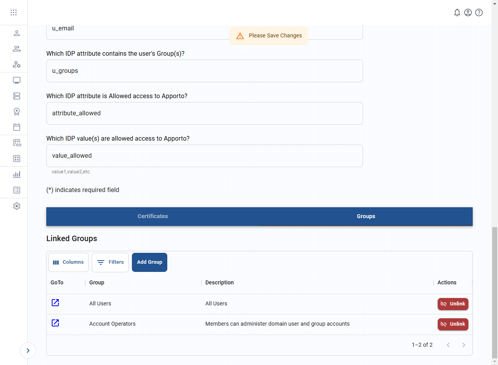This screenshot has width=498, height=365.
Task: Click the Add Group button
Action: click(149, 262)
